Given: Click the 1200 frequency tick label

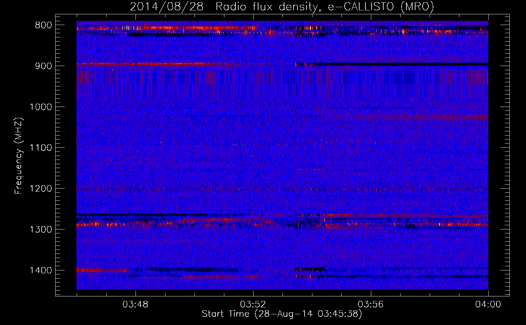Looking at the screenshot, I should pos(41,189).
